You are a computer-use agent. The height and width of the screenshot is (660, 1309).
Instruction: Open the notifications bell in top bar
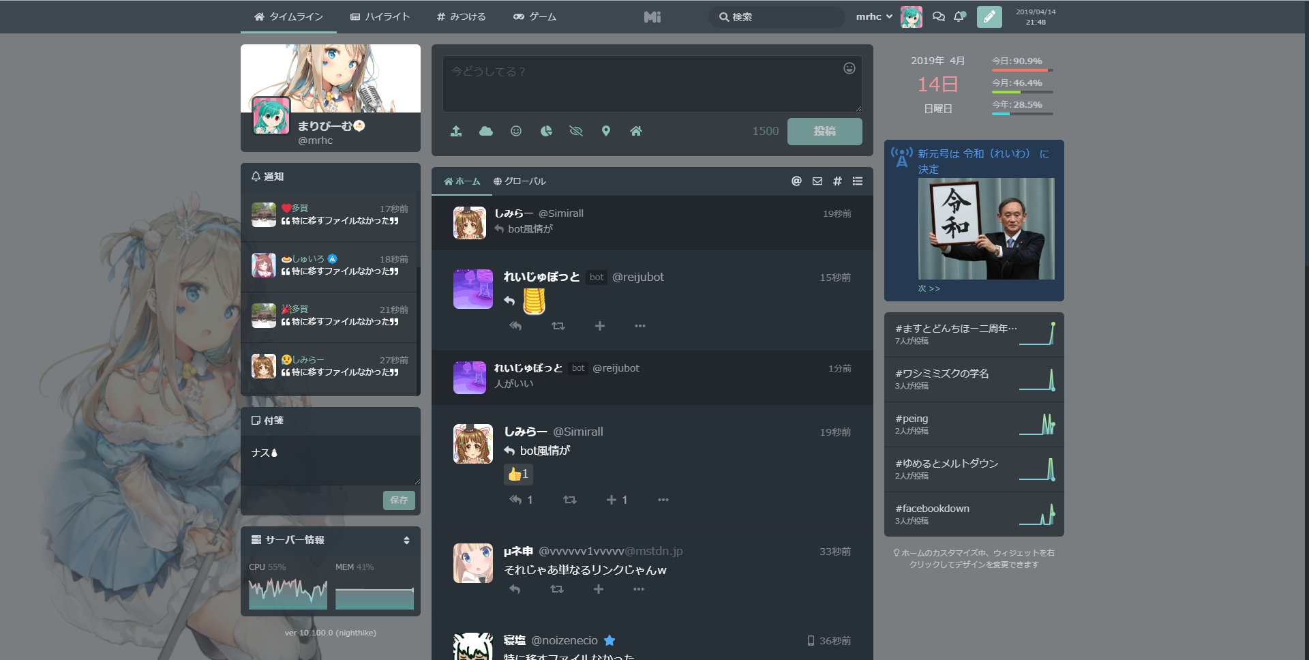tap(959, 16)
